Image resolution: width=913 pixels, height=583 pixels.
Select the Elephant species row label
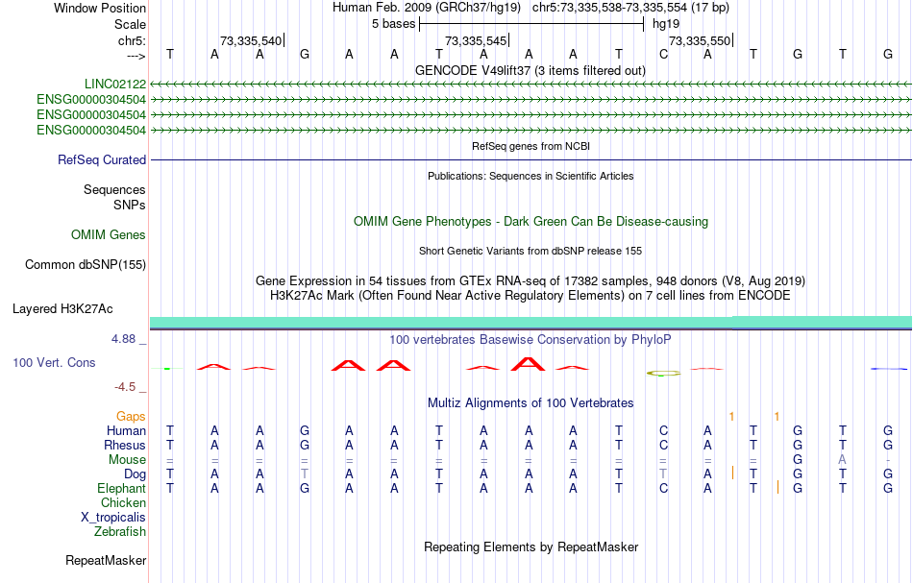pyautogui.click(x=122, y=489)
